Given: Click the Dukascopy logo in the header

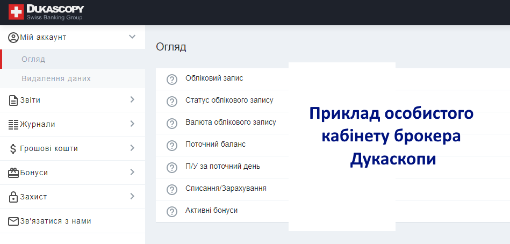Looking at the screenshot, I should click(46, 12).
